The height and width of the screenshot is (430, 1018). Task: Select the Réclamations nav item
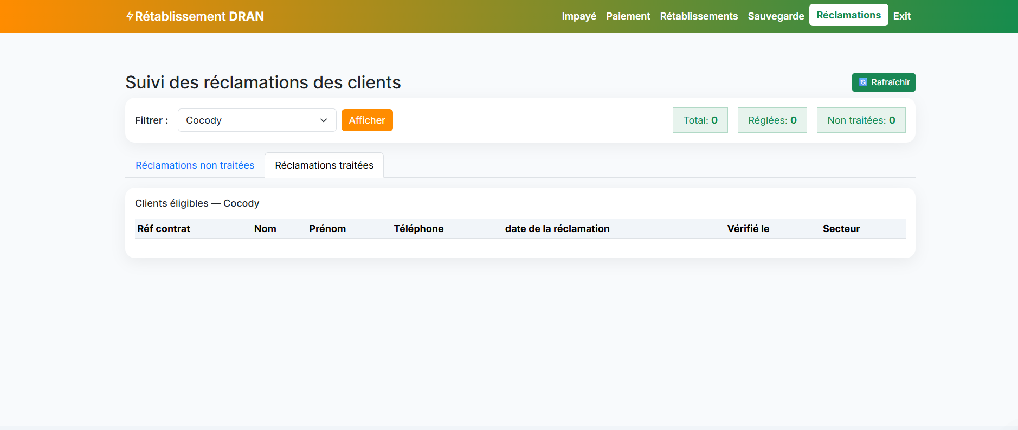coord(848,15)
